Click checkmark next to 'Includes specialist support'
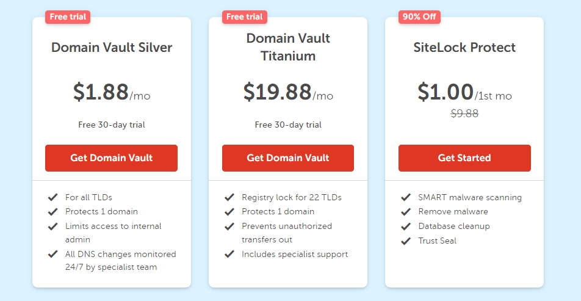The width and height of the screenshot is (581, 301). 229,254
